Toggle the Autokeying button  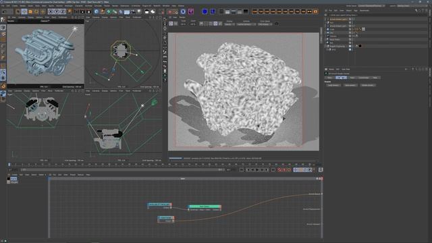point(284,170)
